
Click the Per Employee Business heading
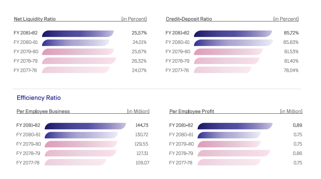click(43, 111)
